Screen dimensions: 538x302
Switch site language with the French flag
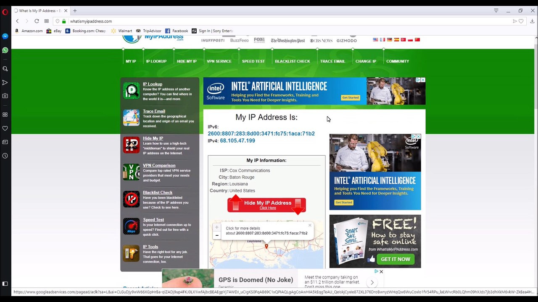point(382,39)
